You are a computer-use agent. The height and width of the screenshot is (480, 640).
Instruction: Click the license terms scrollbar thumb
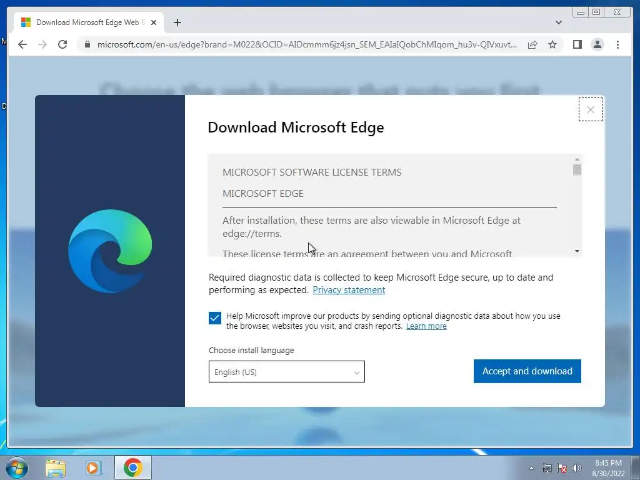577,170
